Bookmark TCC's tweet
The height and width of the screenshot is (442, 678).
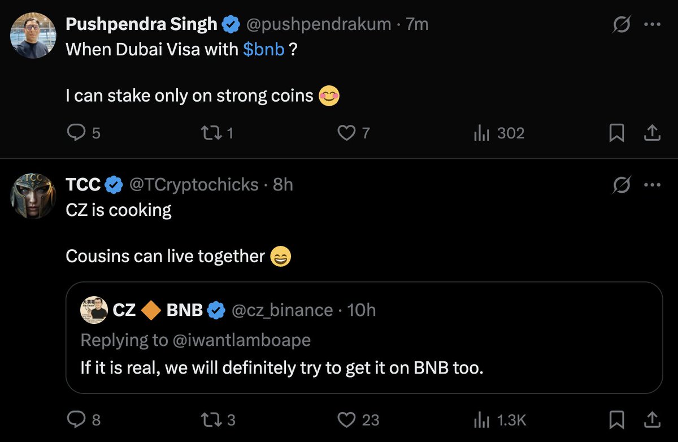[x=616, y=420]
